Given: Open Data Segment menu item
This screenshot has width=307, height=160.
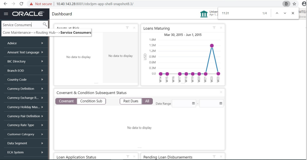Looking at the screenshot, I should pyautogui.click(x=26, y=143).
